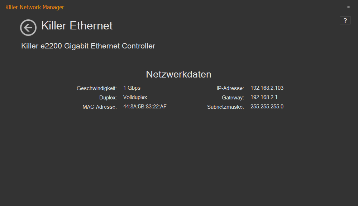Go back using the circled arrow icon
The width and height of the screenshot is (358, 206).
point(28,28)
